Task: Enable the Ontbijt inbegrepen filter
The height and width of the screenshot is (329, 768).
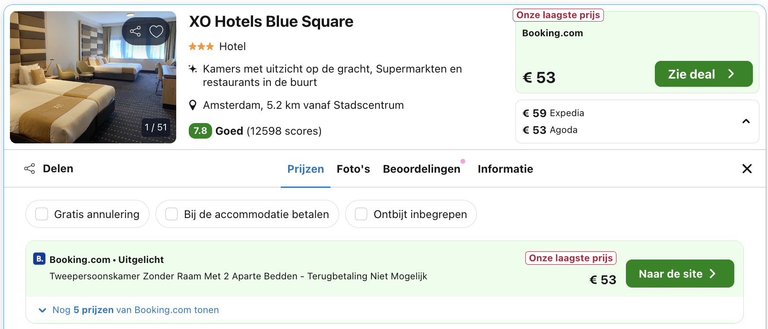Action: (x=361, y=214)
